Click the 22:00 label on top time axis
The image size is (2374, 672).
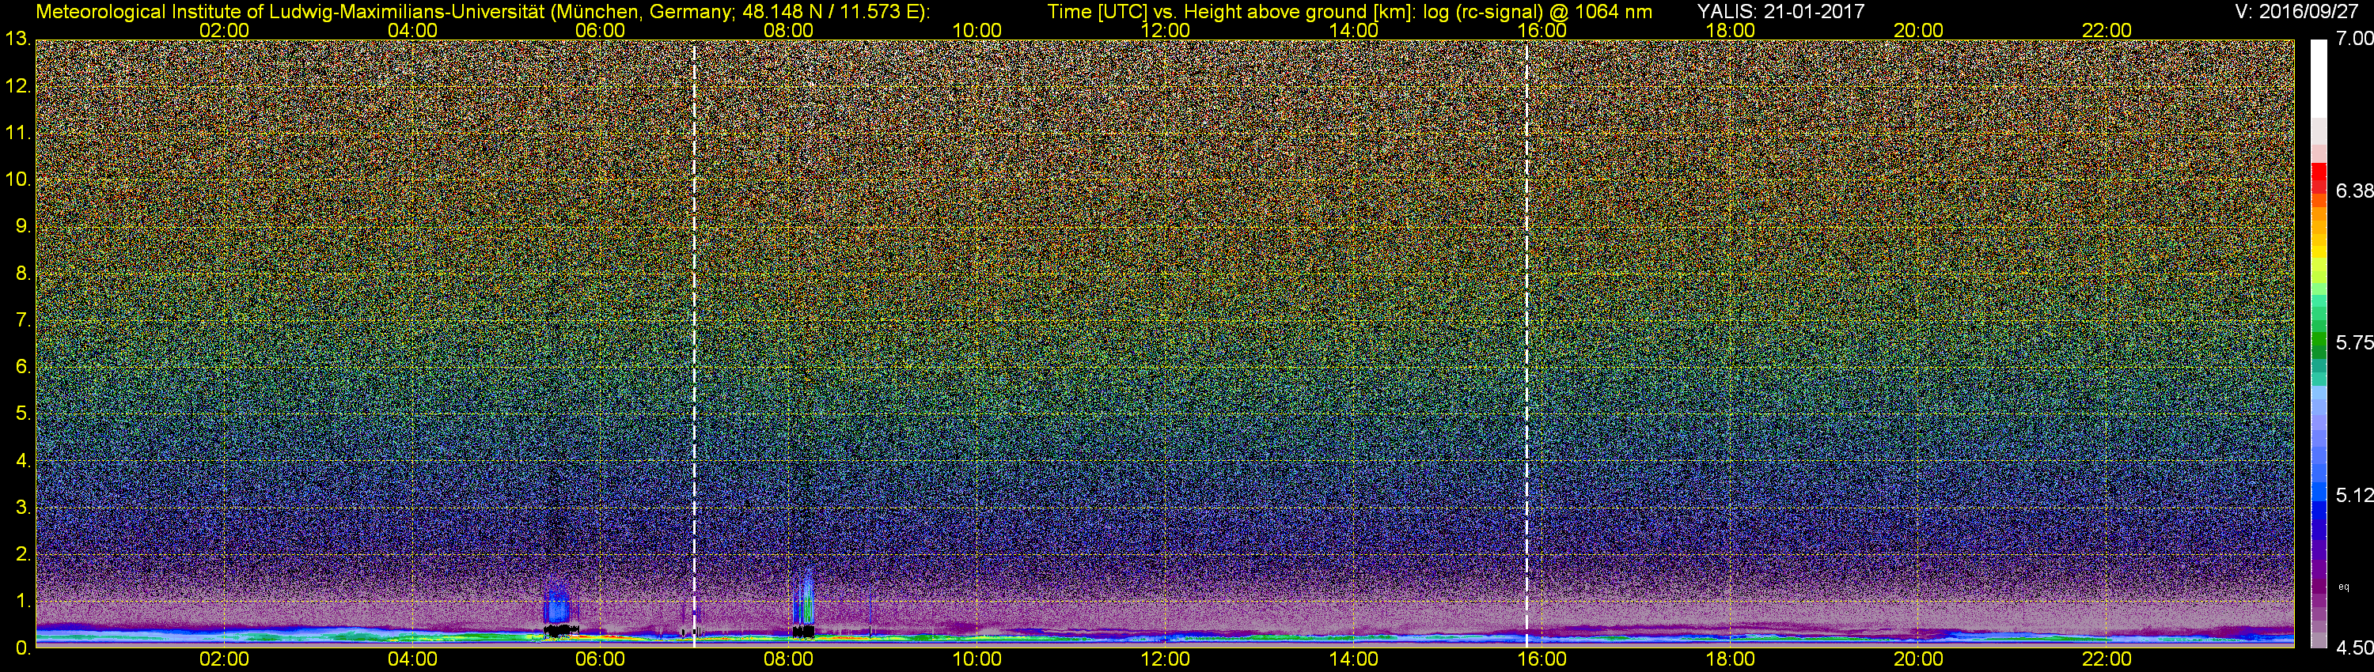(2107, 29)
